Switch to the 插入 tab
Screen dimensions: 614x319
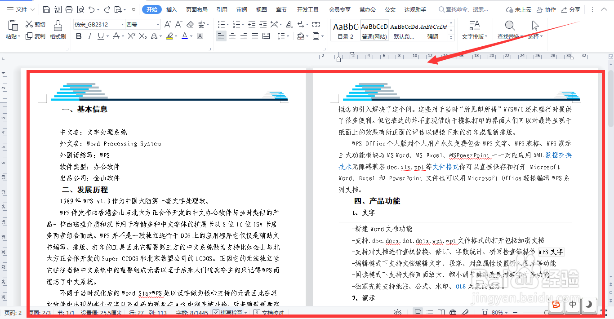pos(172,9)
